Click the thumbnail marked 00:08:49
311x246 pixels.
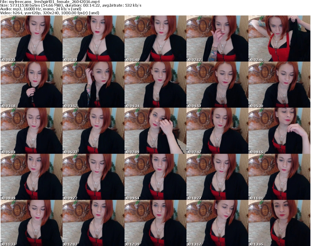point(32,177)
